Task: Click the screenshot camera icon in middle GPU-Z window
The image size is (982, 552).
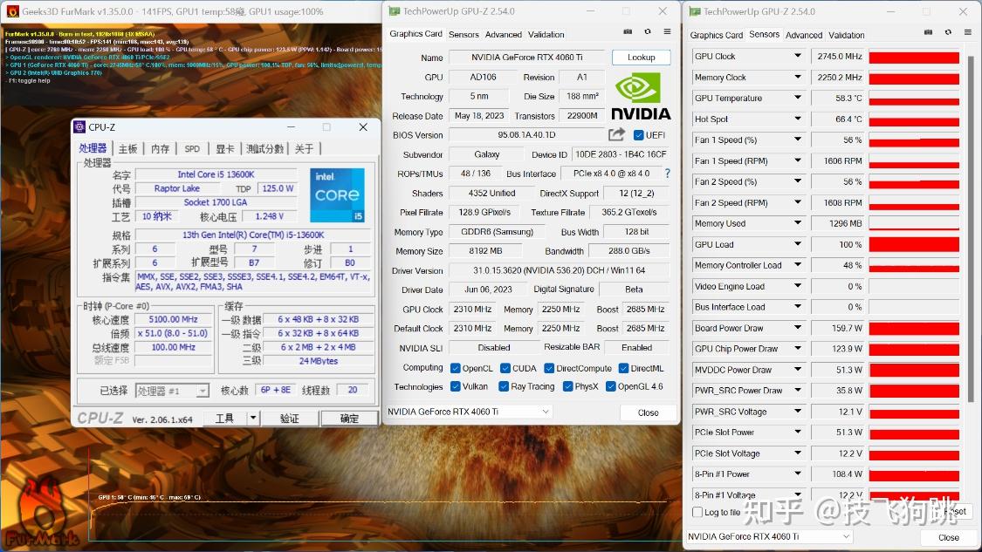Action: tap(628, 32)
